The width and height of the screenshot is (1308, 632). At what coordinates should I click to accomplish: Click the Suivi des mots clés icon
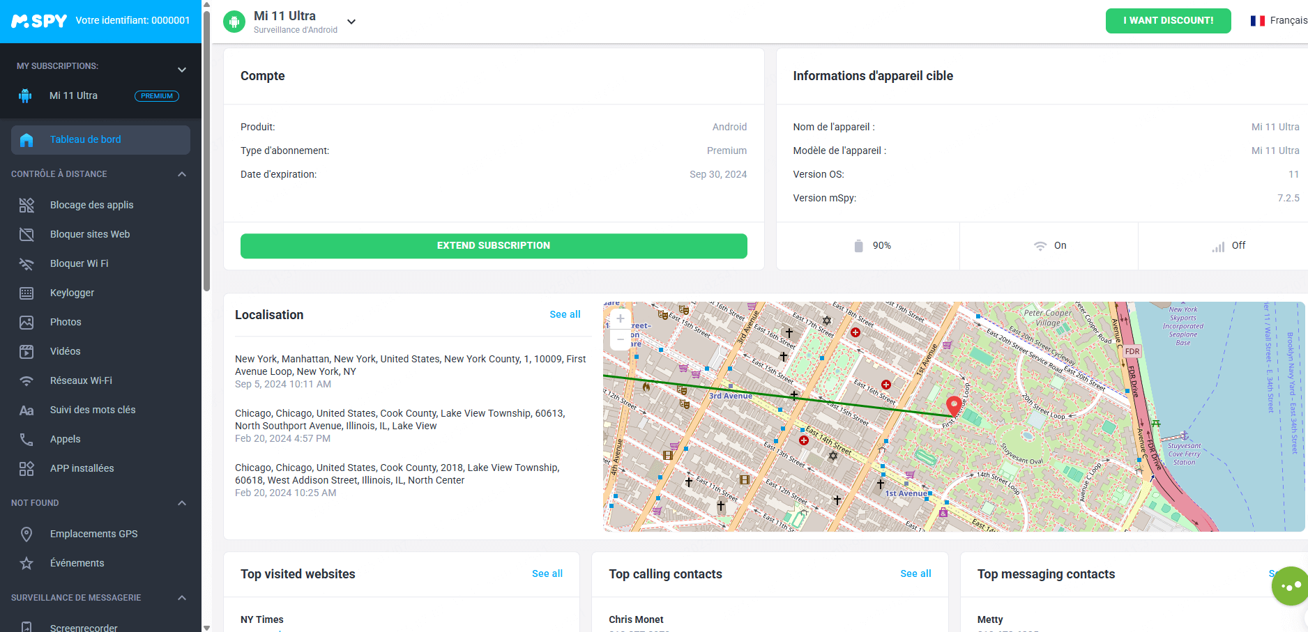[x=26, y=410]
